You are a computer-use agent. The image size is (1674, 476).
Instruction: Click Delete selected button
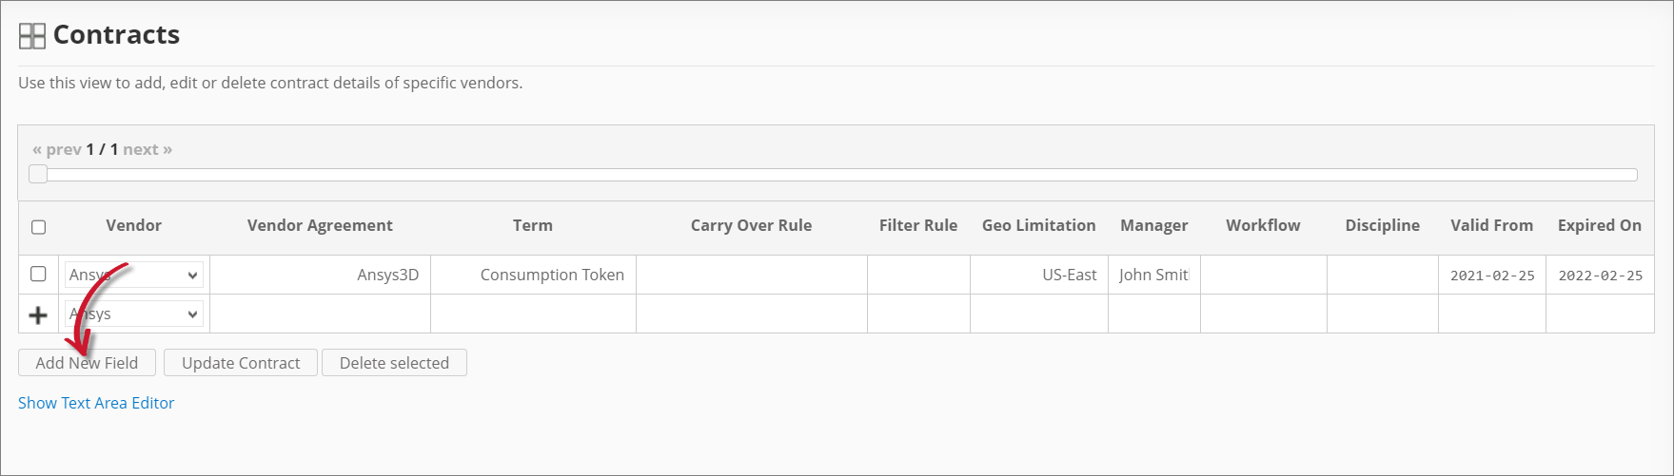[394, 363]
